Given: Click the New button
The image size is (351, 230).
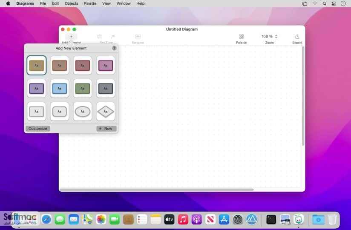Looking at the screenshot, I should (106, 129).
